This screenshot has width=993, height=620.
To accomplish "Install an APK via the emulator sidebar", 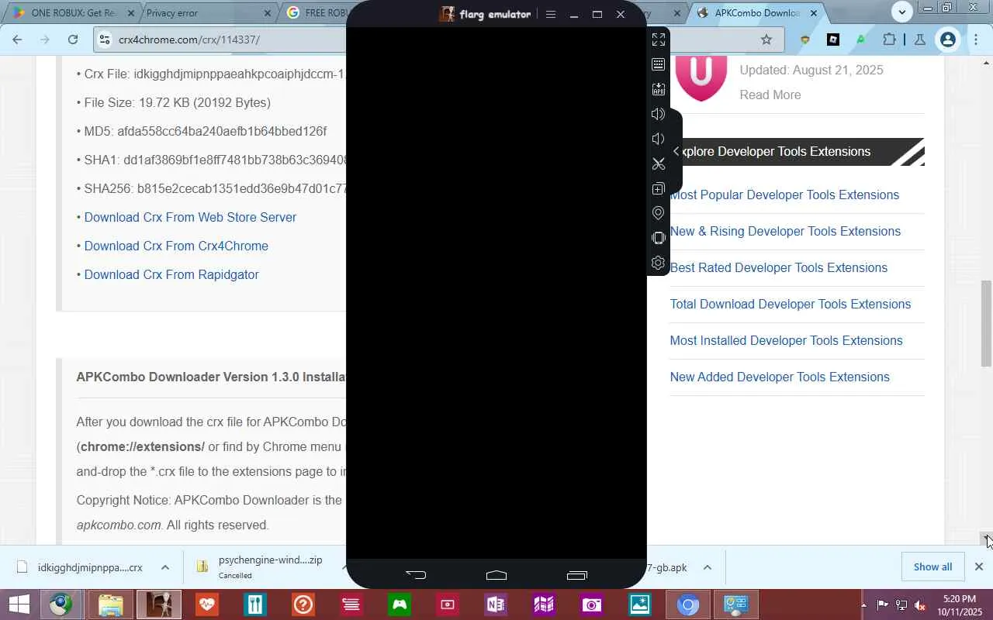I will 659,89.
